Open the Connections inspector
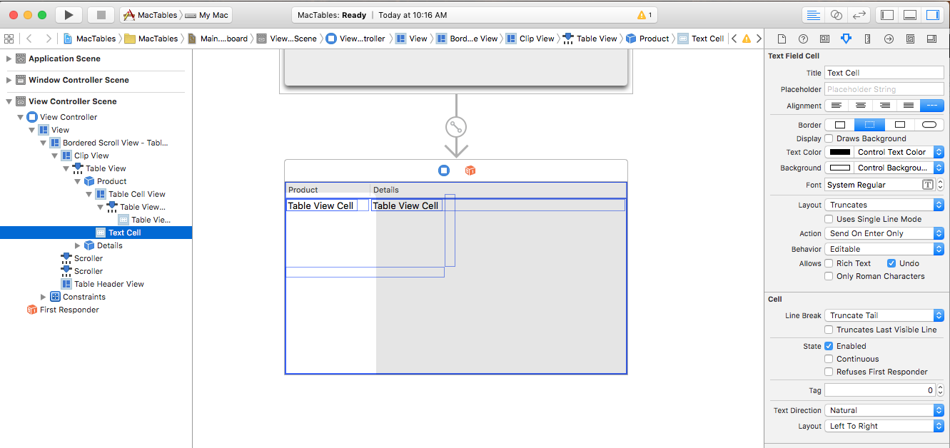The image size is (950, 448). point(889,39)
